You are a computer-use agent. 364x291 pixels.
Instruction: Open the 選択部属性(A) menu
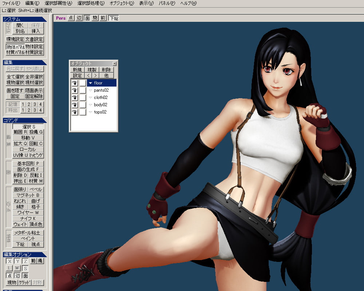[x=58, y=3]
